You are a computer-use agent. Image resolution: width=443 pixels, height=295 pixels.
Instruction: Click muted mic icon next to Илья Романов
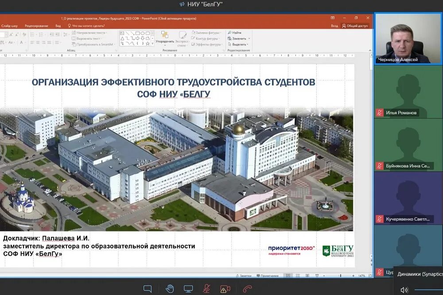coord(380,113)
